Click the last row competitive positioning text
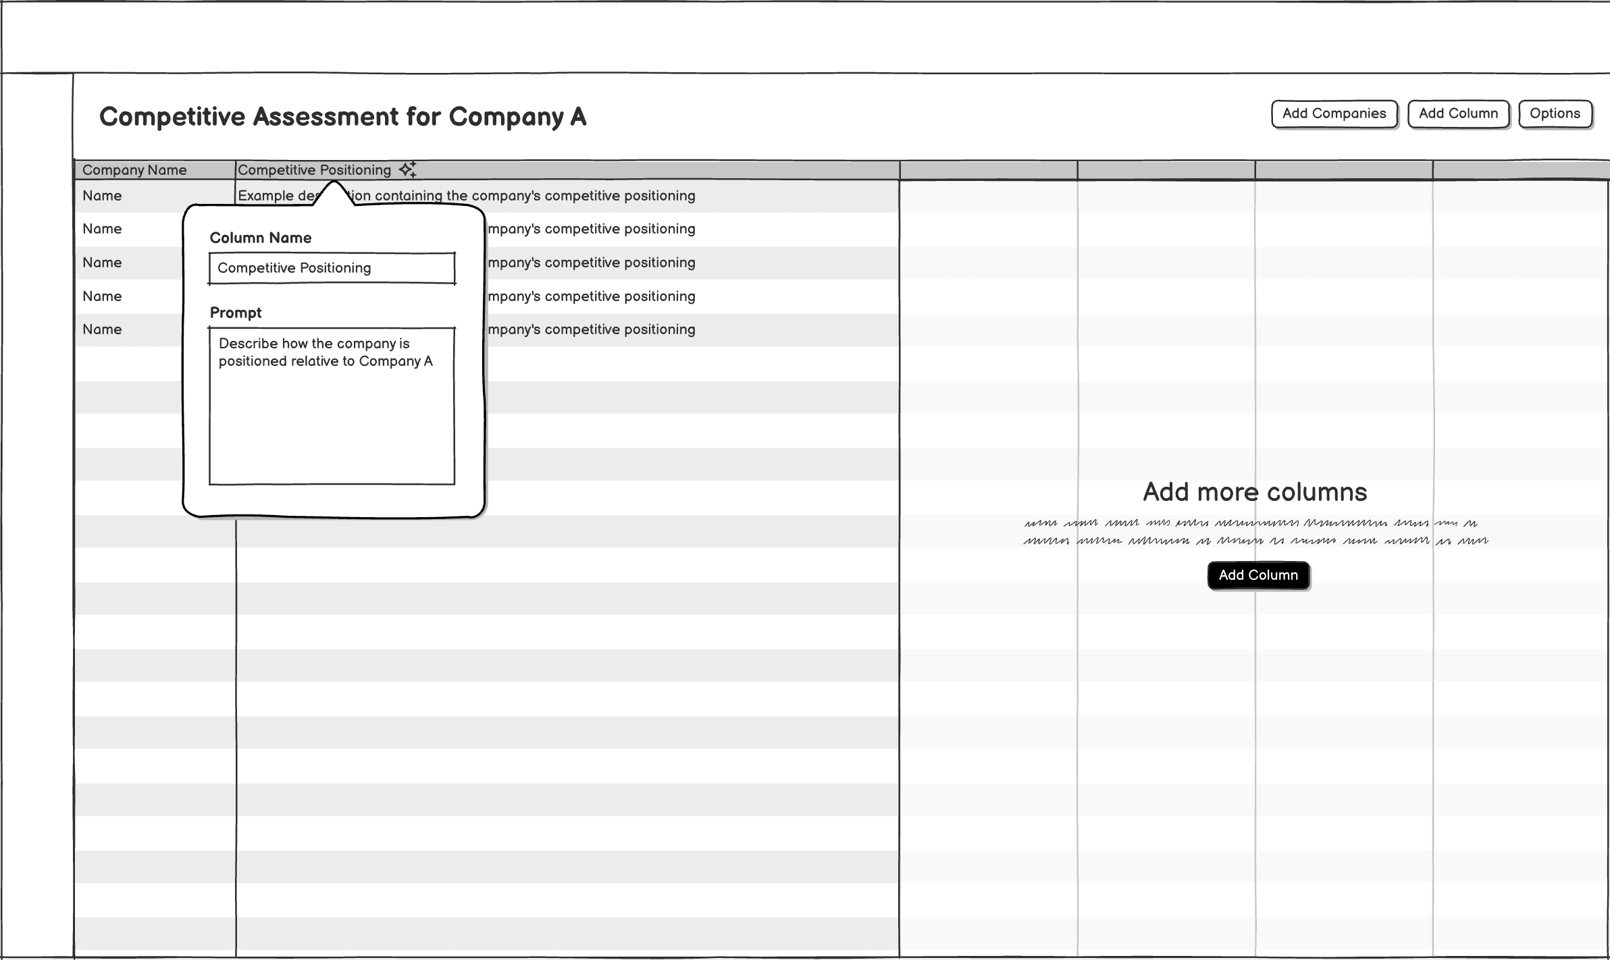Image resolution: width=1610 pixels, height=960 pixels. 591,329
